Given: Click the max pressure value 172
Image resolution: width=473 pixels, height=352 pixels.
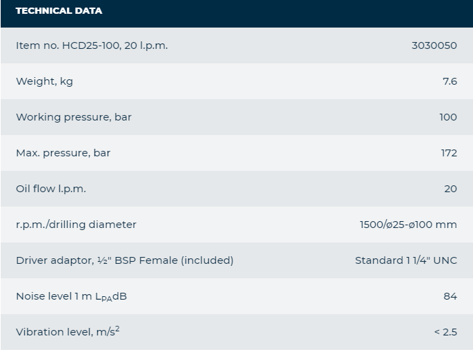Looking at the screenshot, I should (449, 153).
